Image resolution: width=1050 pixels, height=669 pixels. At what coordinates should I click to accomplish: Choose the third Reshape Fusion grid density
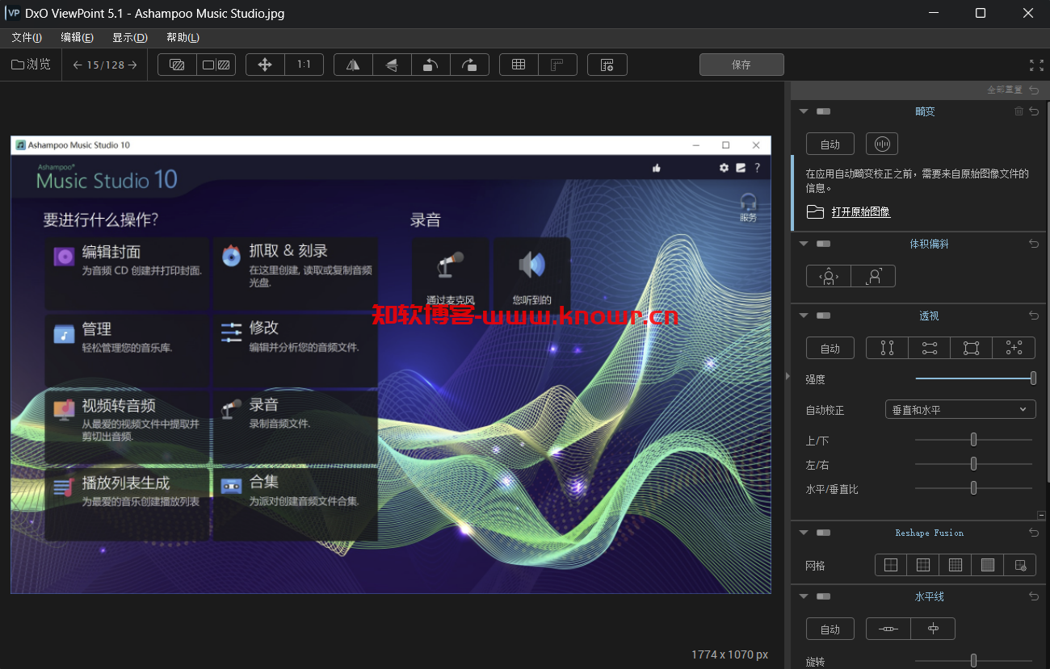click(955, 565)
